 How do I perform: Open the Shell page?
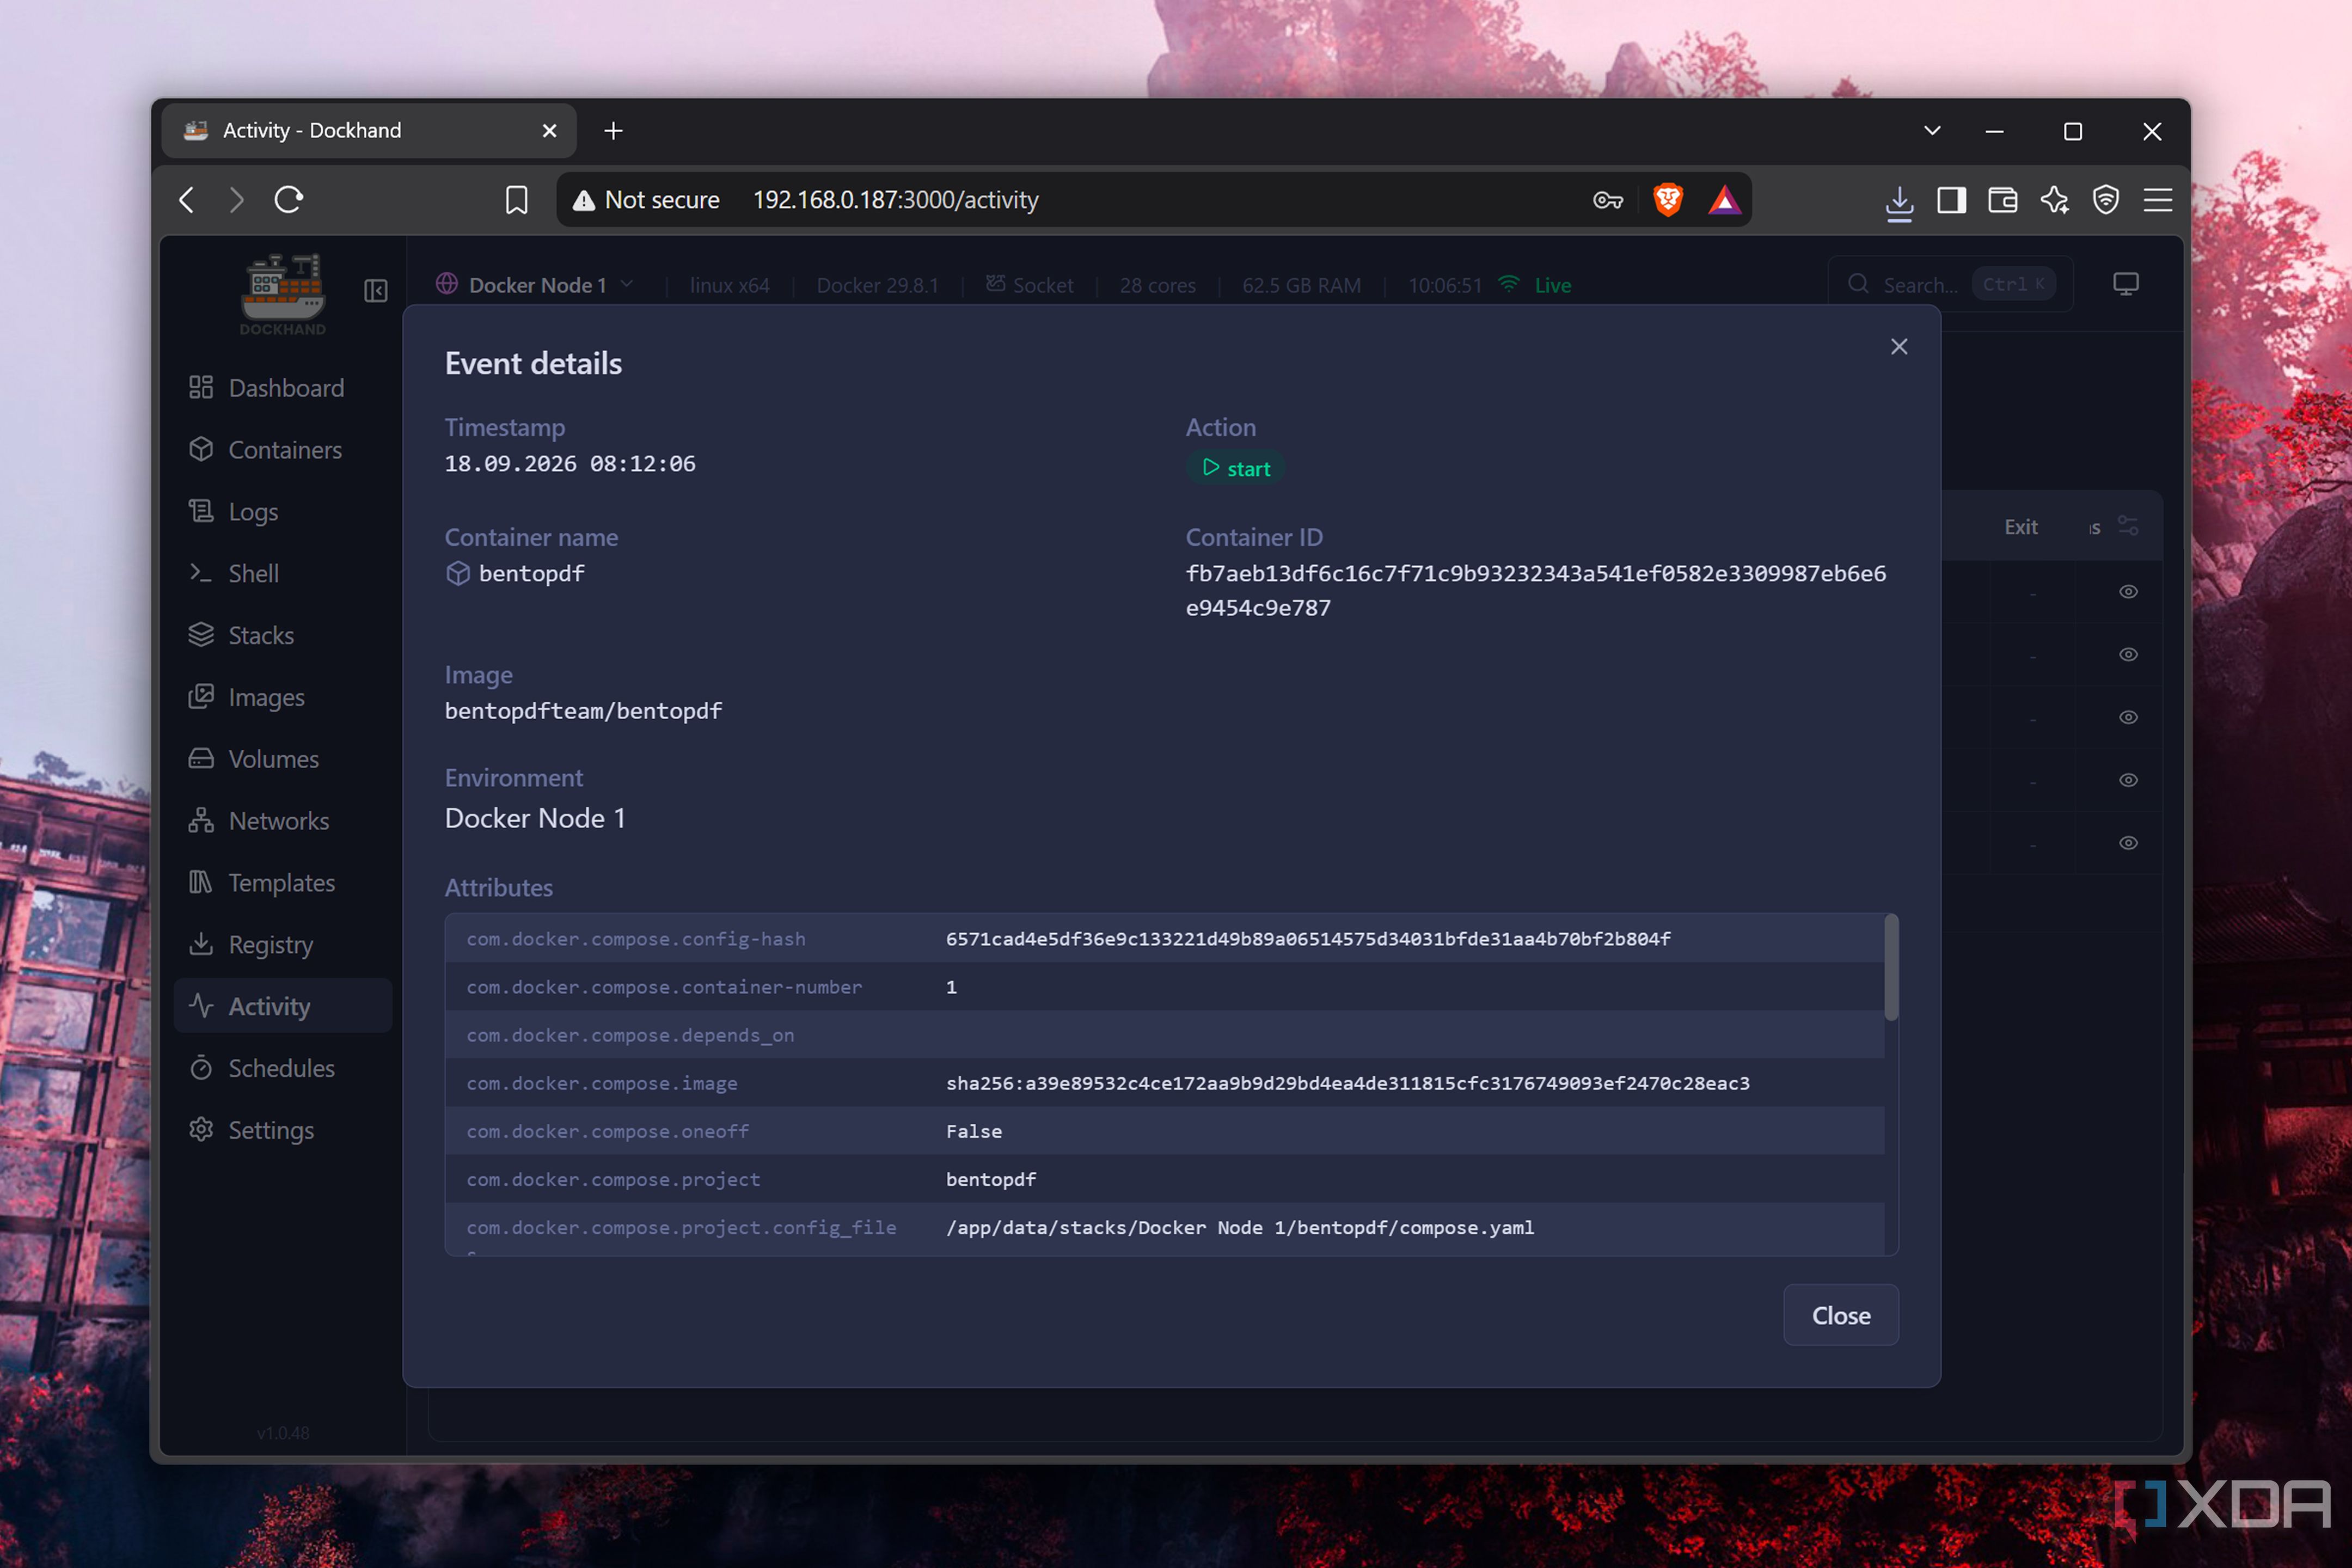(x=284, y=573)
